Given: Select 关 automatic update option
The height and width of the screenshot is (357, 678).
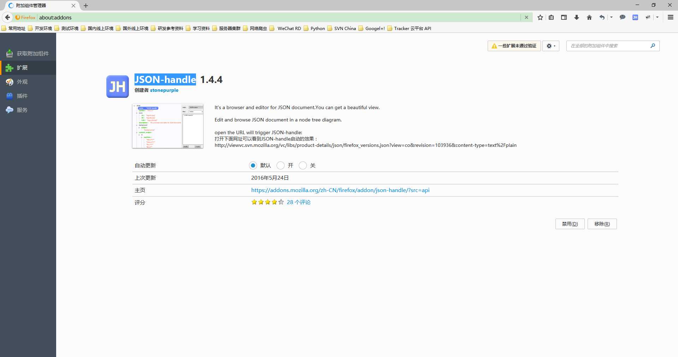Looking at the screenshot, I should coord(303,165).
